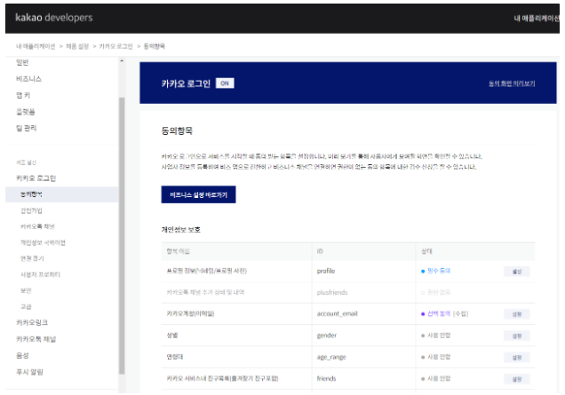Click 설정 button in the age_range row
Viewport: 565px width, 395px height.
[517, 357]
